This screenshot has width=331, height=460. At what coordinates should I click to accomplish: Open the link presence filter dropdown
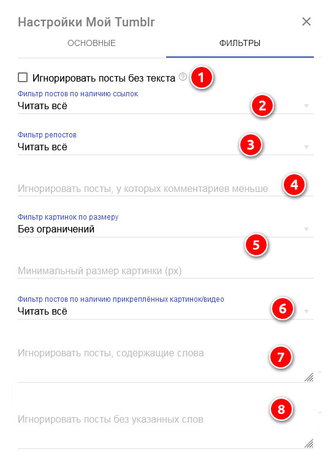165,105
